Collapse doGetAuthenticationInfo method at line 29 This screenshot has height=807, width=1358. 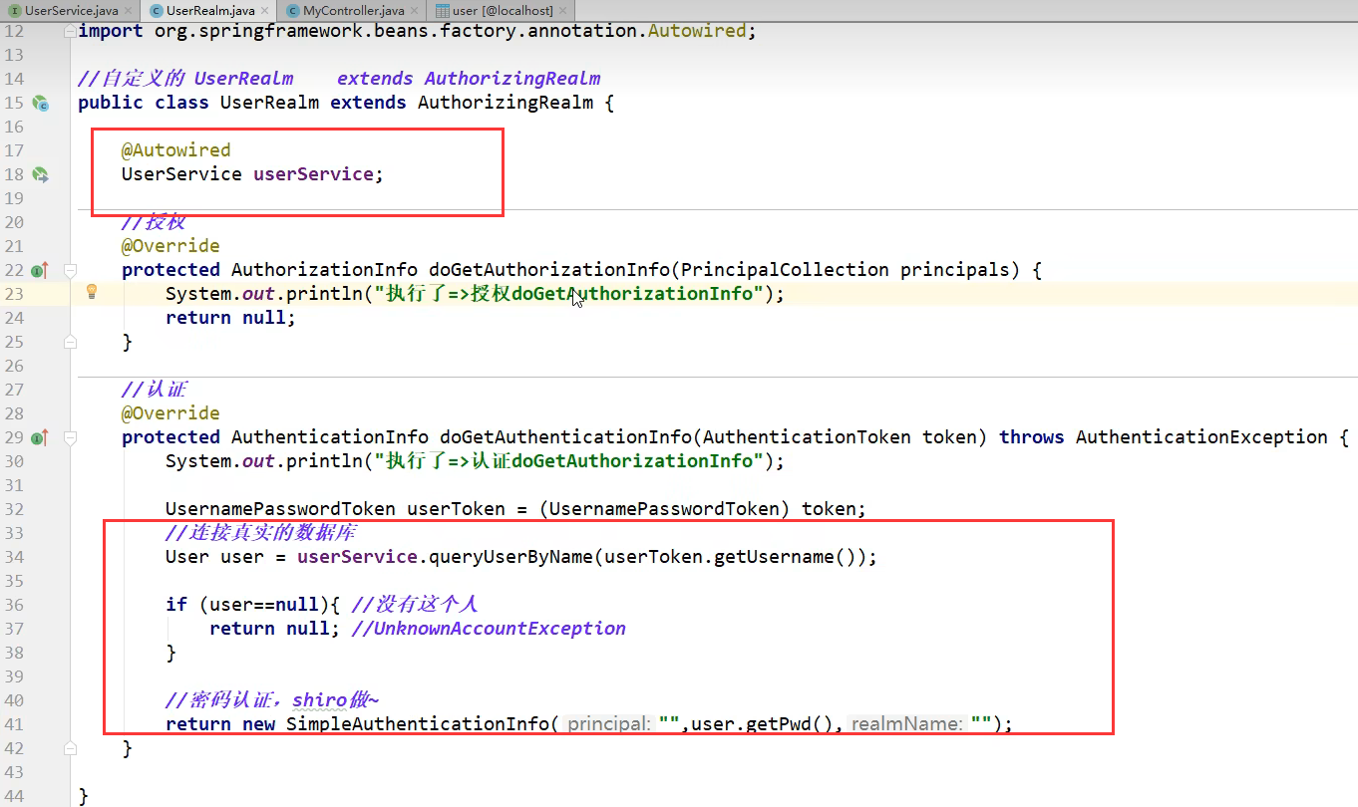pyautogui.click(x=70, y=437)
